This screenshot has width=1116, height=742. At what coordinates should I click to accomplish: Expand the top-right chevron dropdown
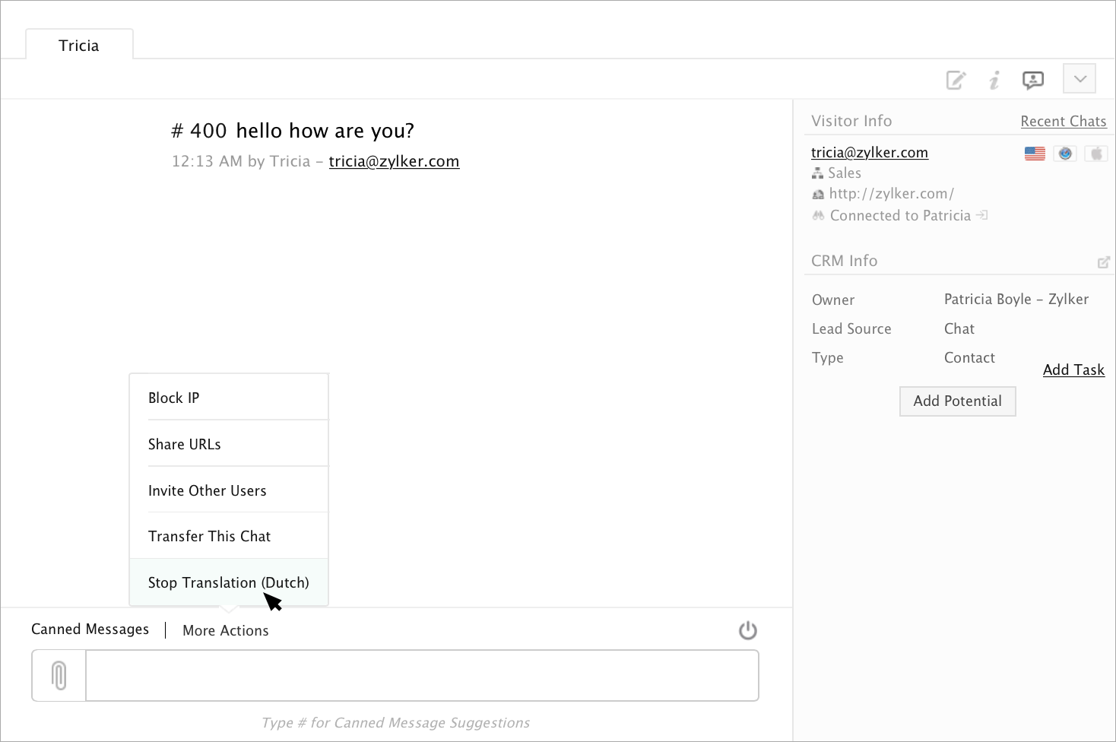click(x=1080, y=79)
